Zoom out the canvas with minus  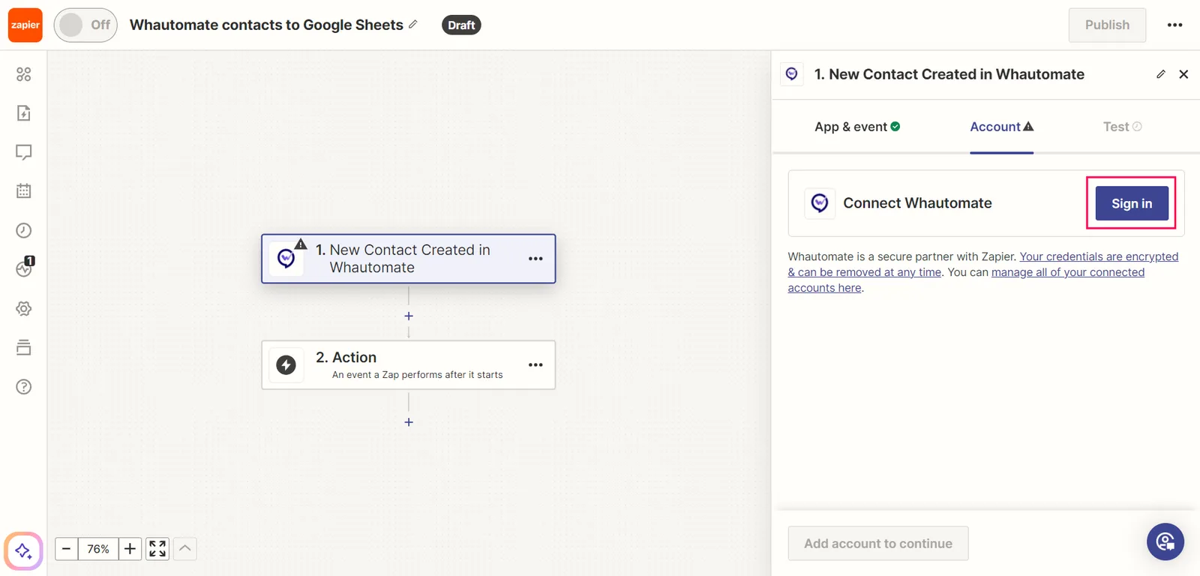click(x=66, y=549)
